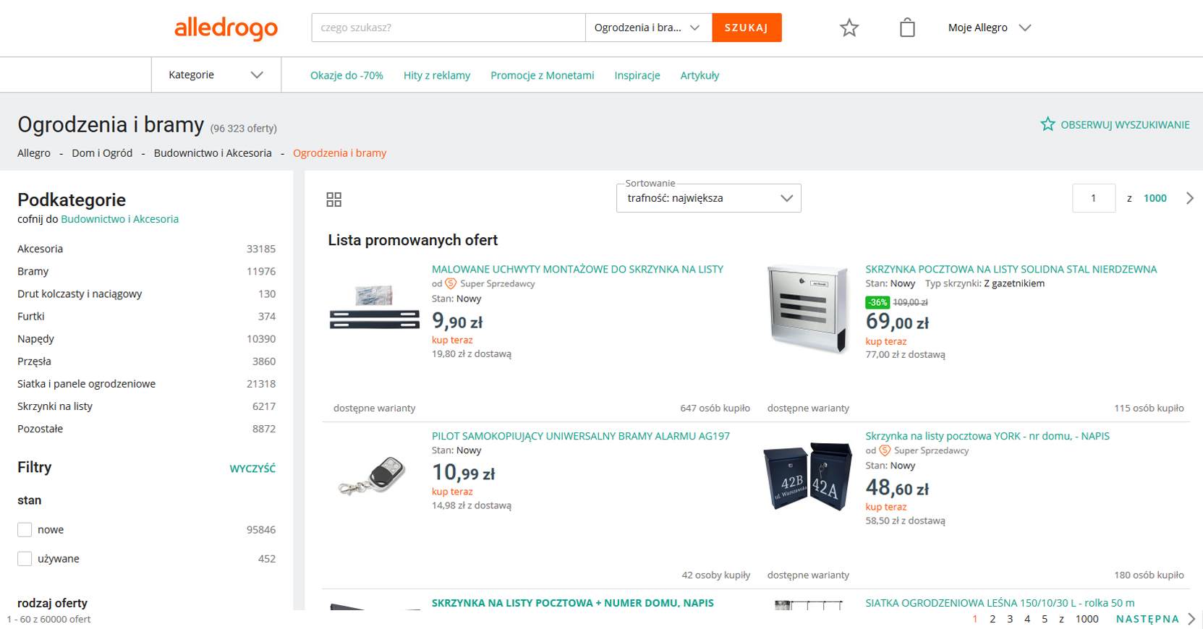Enable the Skrzynki na listy subcategory
This screenshot has width=1203, height=629.
[54, 406]
